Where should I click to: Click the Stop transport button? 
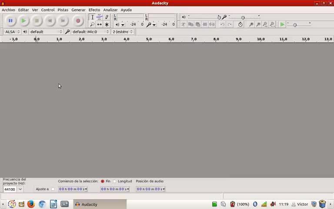pyautogui.click(x=37, y=21)
